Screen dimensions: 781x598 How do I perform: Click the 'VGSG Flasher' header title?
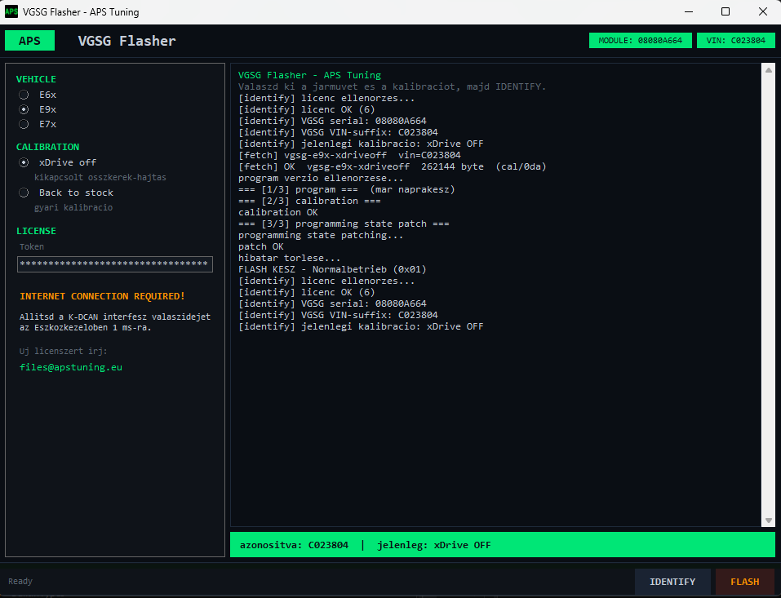[x=127, y=41]
